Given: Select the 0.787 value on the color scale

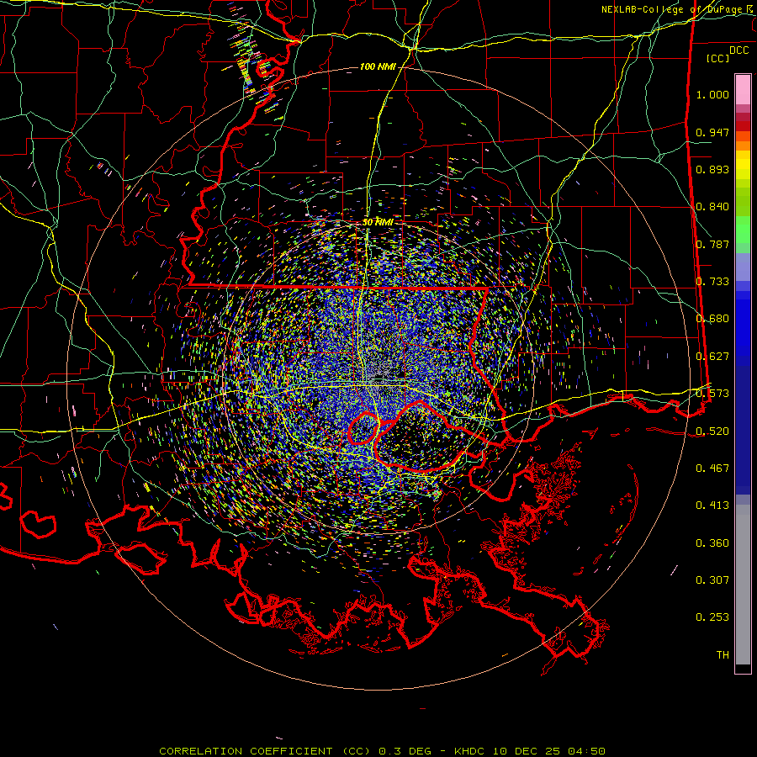Looking at the screenshot, I should point(712,244).
